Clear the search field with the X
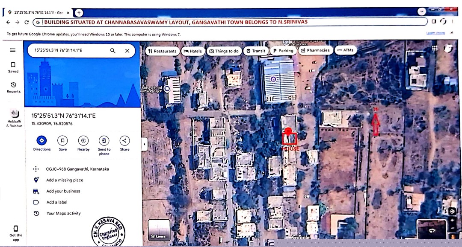The width and height of the screenshot is (462, 247). tap(127, 50)
